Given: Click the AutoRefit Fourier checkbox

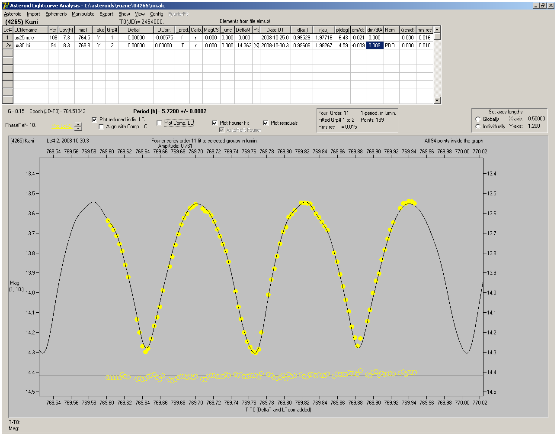Looking at the screenshot, I should (x=221, y=130).
